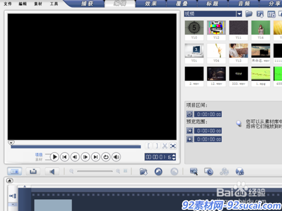Image resolution: width=282 pixels, height=211 pixels.
Task: Open the 文件 menu
Action: [x=8, y=4]
